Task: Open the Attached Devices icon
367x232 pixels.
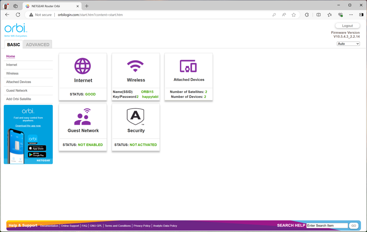Action: pos(188,66)
